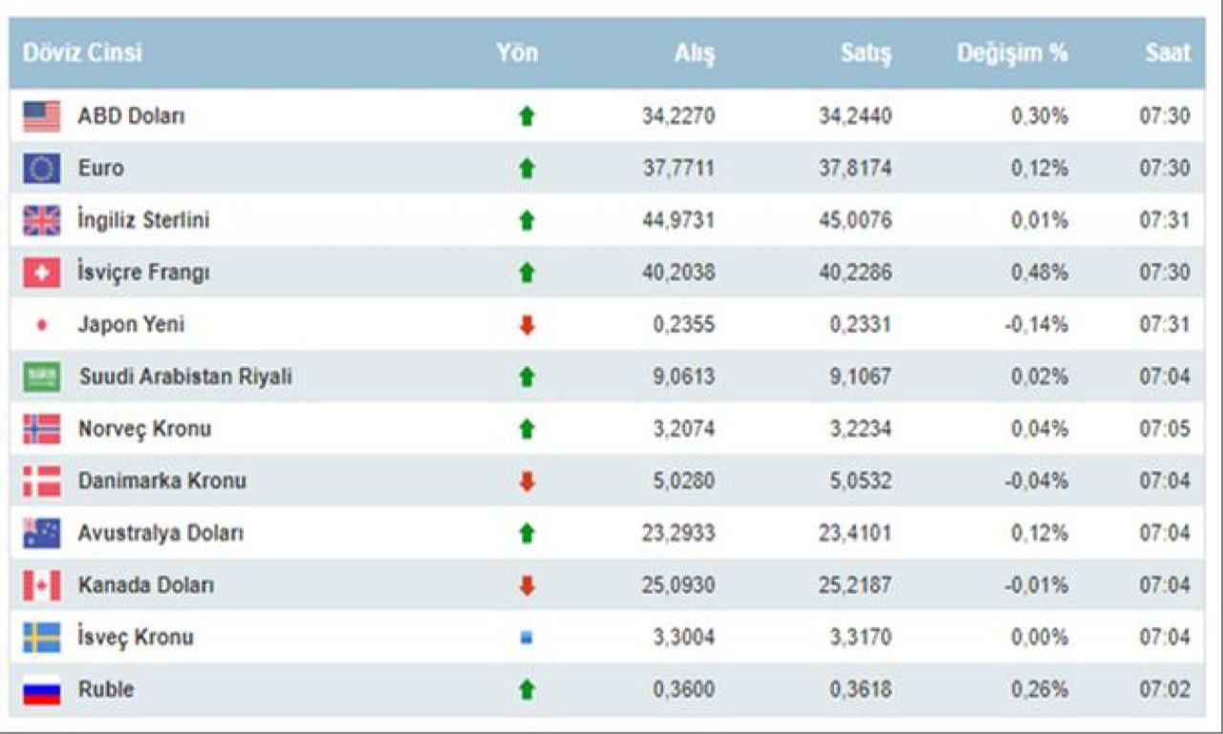Click the Swiss flag icon
The image size is (1223, 734).
click(x=41, y=272)
